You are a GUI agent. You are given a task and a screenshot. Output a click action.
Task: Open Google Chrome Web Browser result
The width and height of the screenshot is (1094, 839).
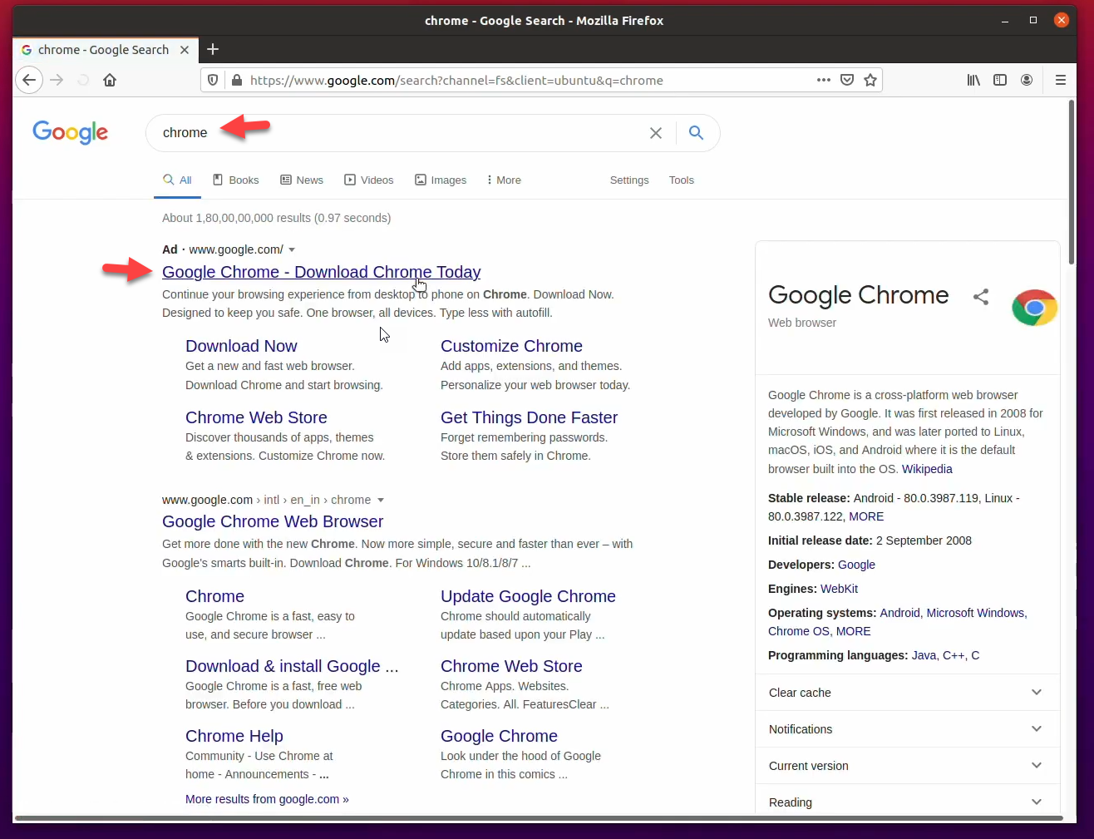tap(273, 521)
